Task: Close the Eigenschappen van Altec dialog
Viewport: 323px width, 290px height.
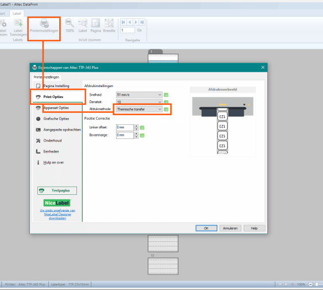Action: (263, 68)
